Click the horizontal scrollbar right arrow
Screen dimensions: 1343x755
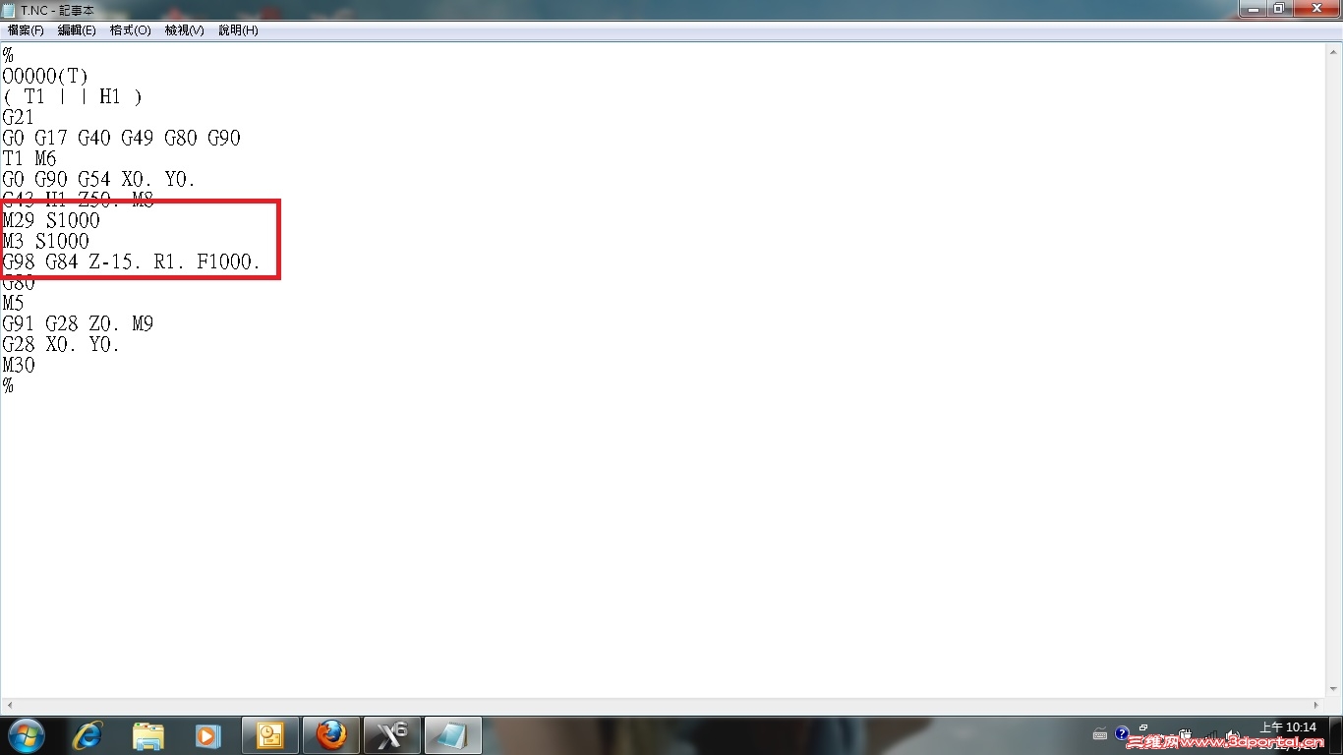1317,705
